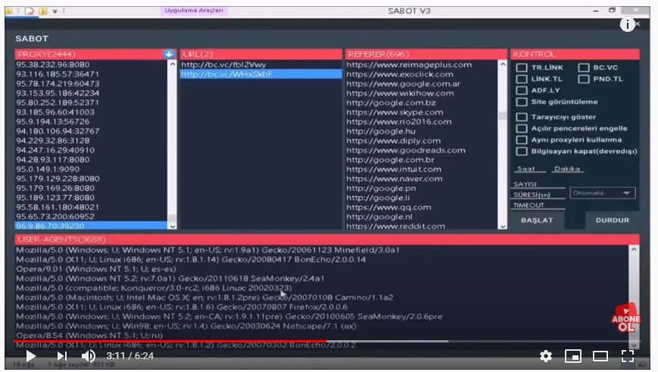Select the Minefield/3.0a1 user-agent row

pos(322,250)
